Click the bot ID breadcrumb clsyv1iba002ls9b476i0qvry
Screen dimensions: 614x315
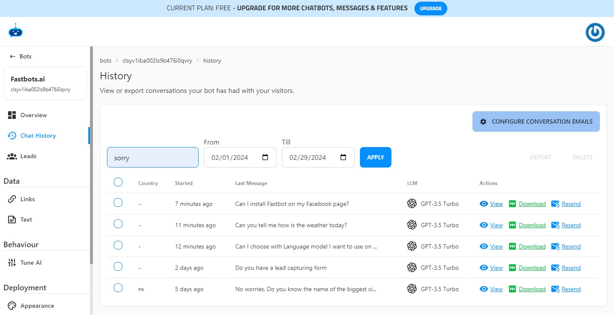click(157, 61)
